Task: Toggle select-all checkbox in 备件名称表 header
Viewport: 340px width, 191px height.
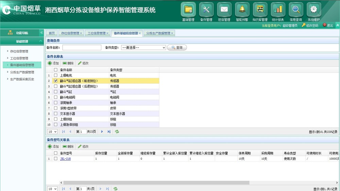Action: (x=56, y=70)
